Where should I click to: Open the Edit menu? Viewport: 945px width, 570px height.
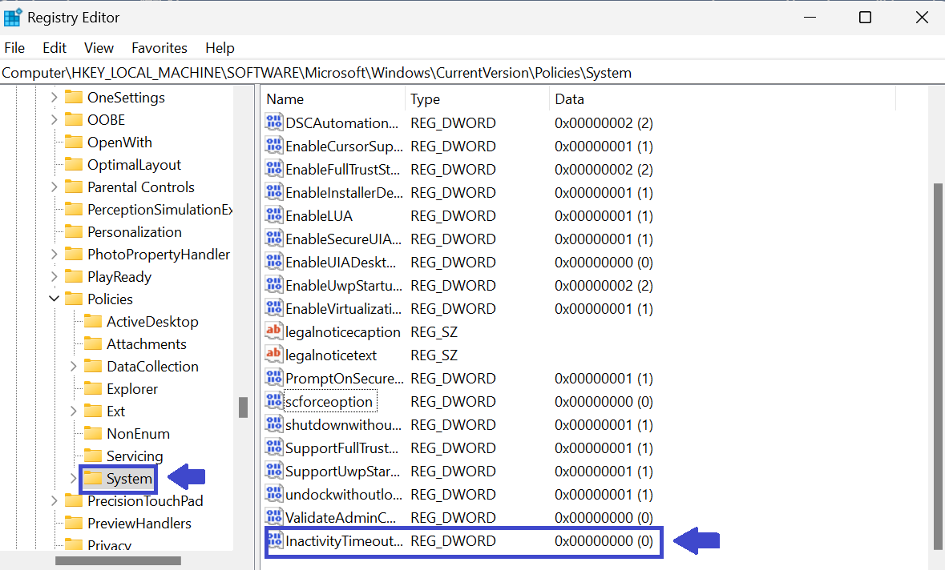[55, 48]
